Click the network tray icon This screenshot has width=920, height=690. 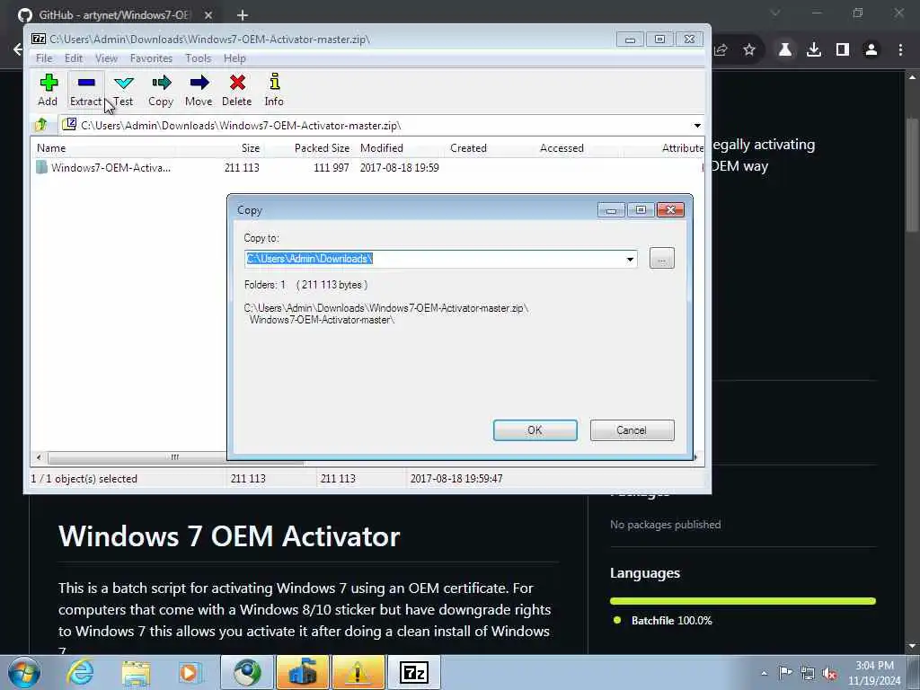[808, 673]
